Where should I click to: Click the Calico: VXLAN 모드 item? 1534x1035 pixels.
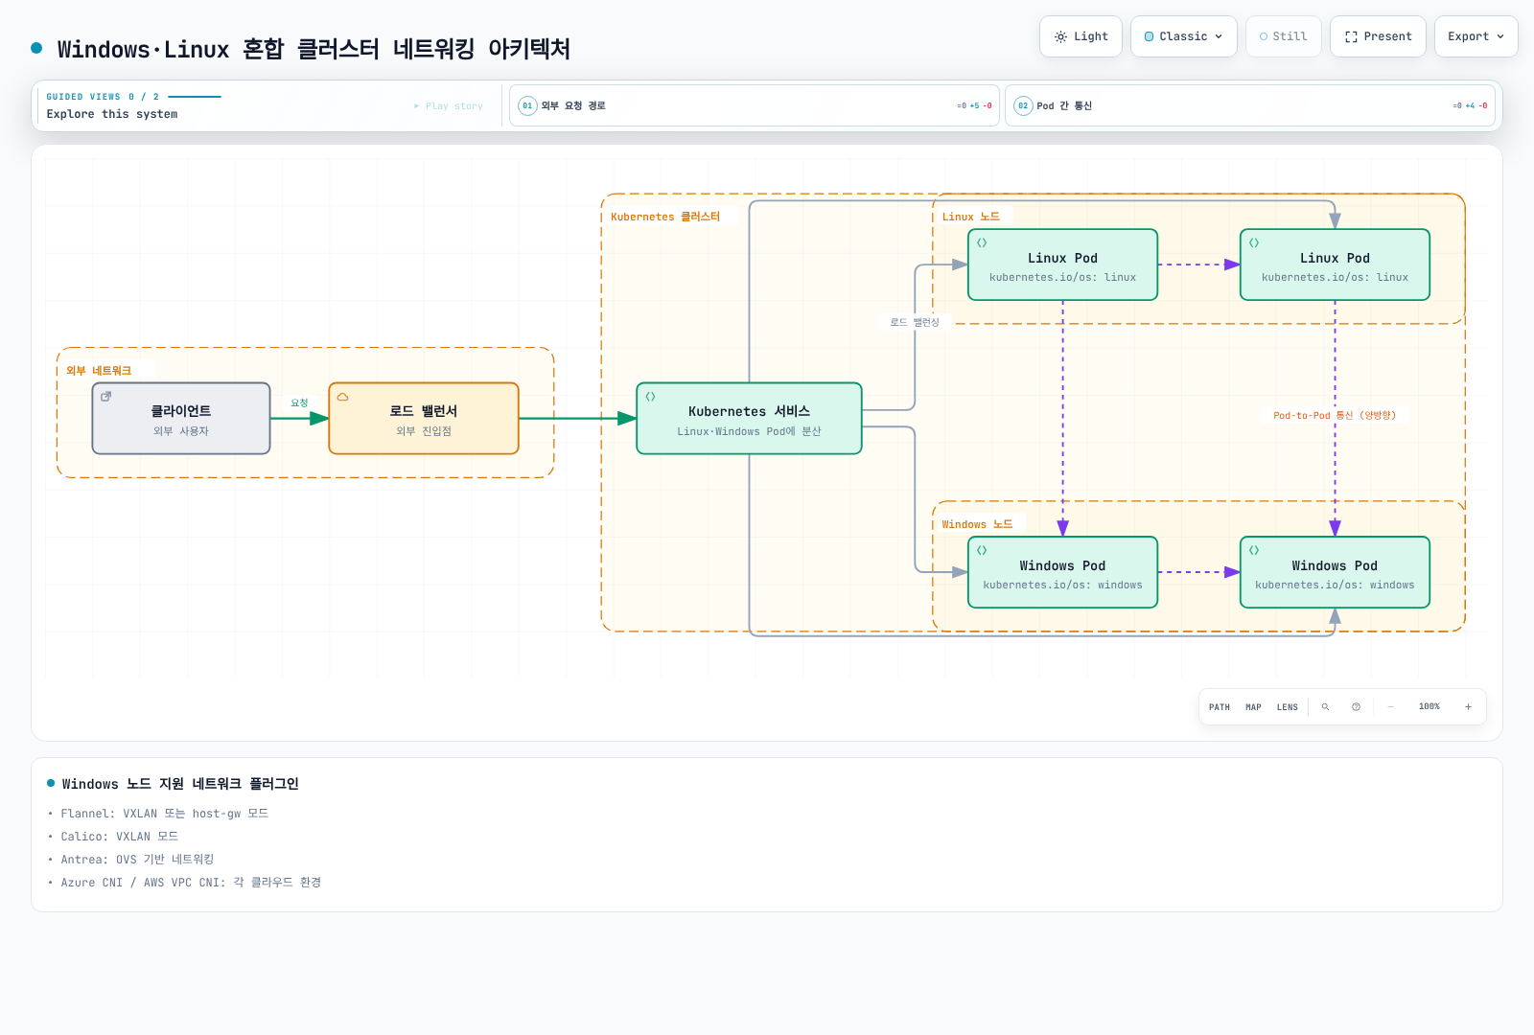point(120,837)
